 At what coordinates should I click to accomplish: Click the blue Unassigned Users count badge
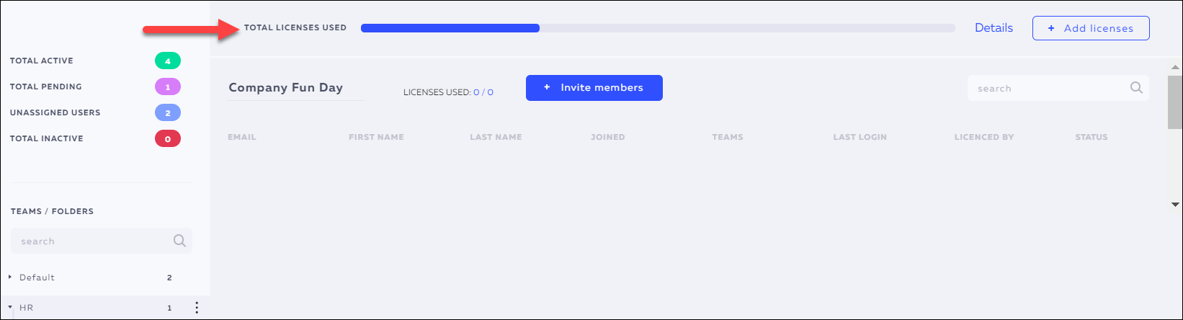168,112
